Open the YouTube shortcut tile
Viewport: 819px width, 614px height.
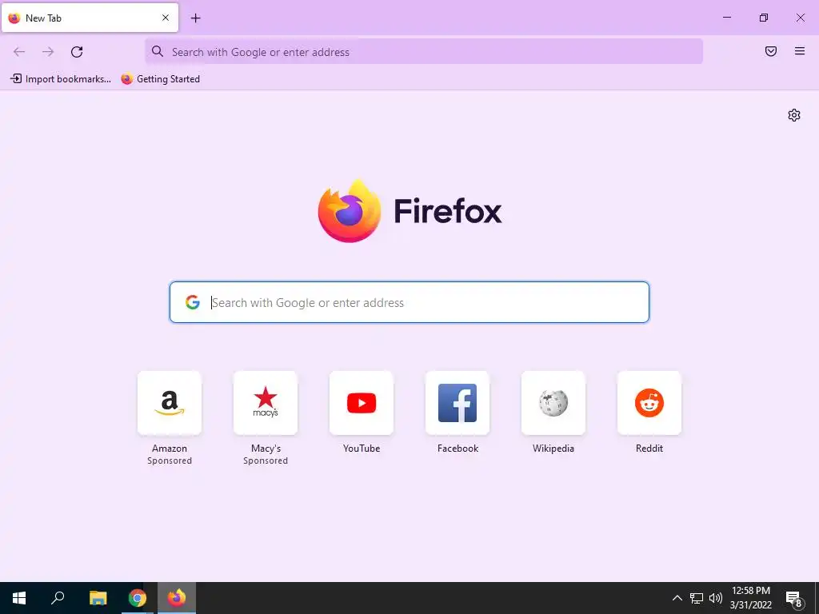click(362, 403)
